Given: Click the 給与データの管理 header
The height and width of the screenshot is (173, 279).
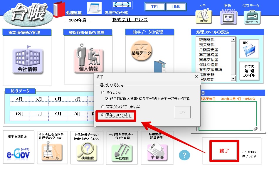Looking at the screenshot, I should (x=149, y=32).
